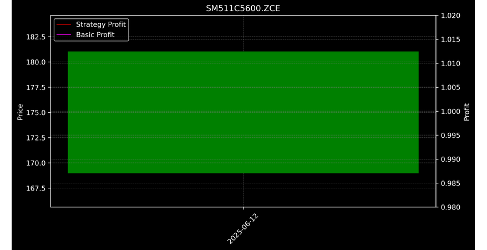Click the red Strategy Profit line sample
487x250 pixels.
pyautogui.click(x=64, y=24)
